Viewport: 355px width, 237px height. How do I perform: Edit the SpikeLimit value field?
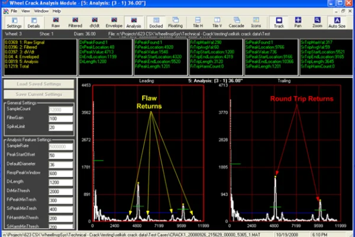coord(61,127)
